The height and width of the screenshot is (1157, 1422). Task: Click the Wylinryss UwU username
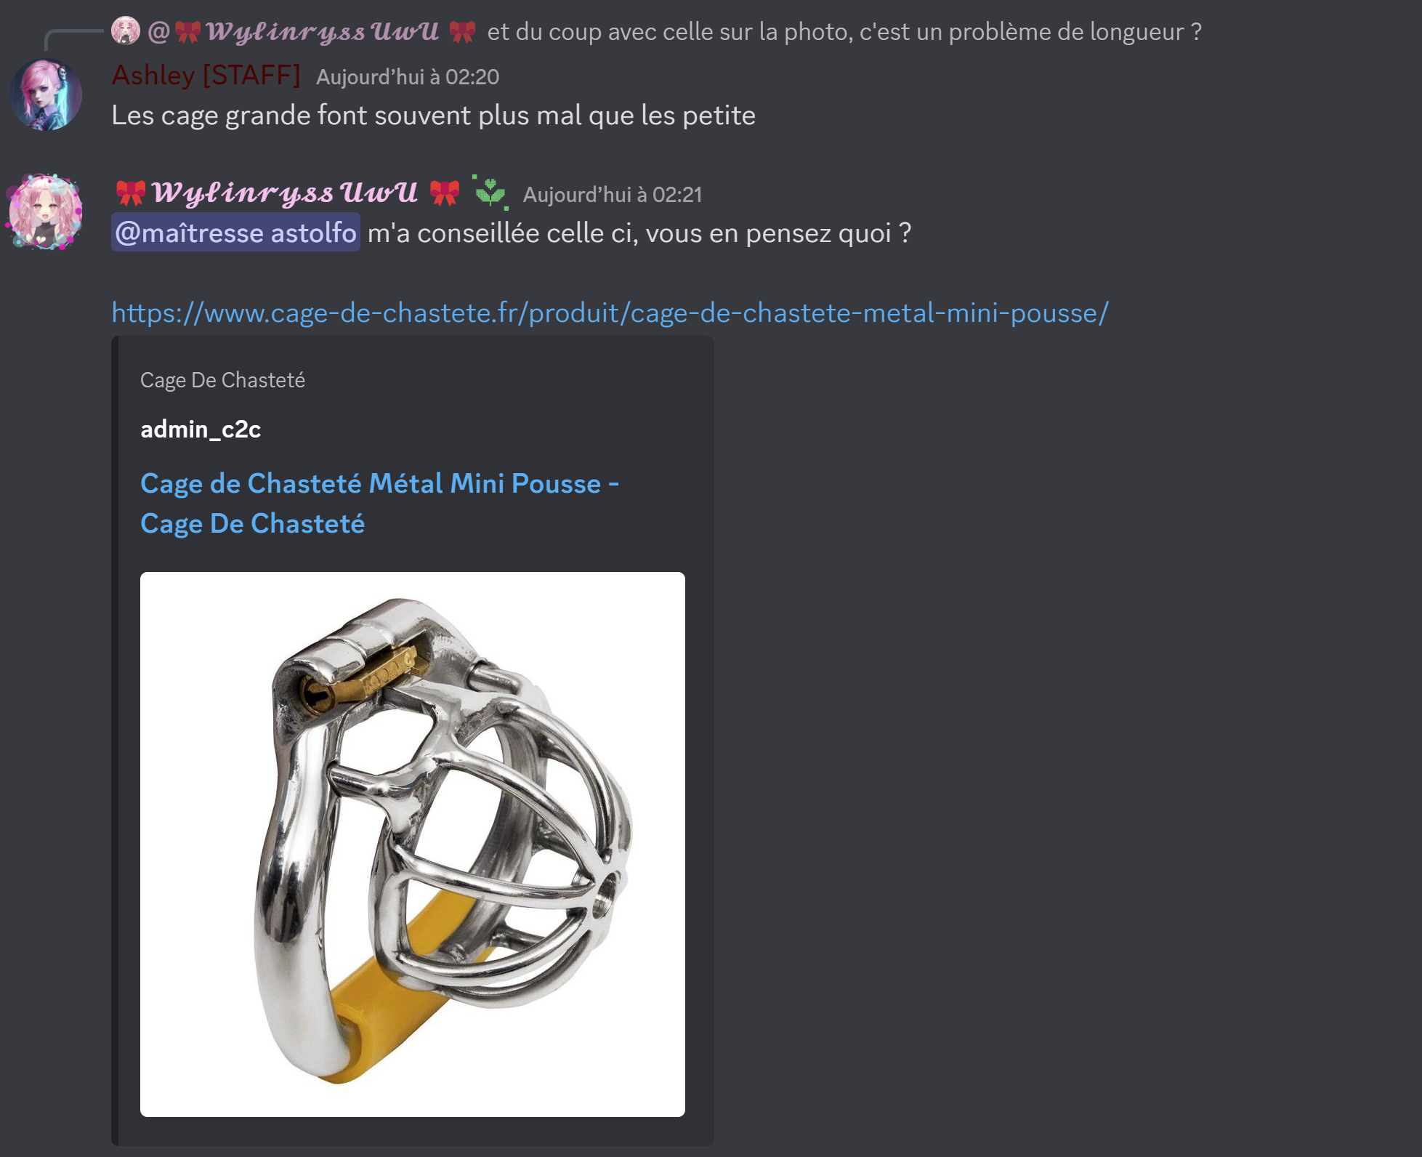tap(285, 193)
